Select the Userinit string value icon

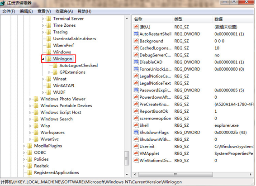click(136, 146)
